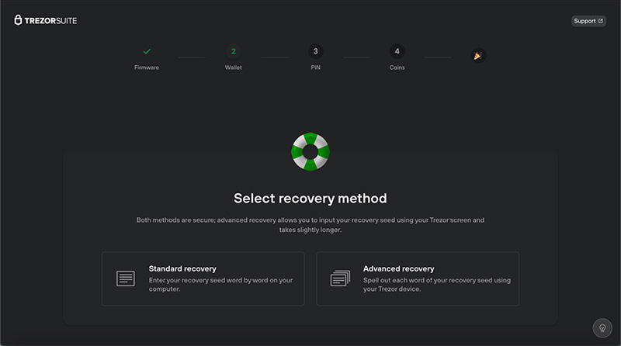Click the Coins step label

point(397,67)
